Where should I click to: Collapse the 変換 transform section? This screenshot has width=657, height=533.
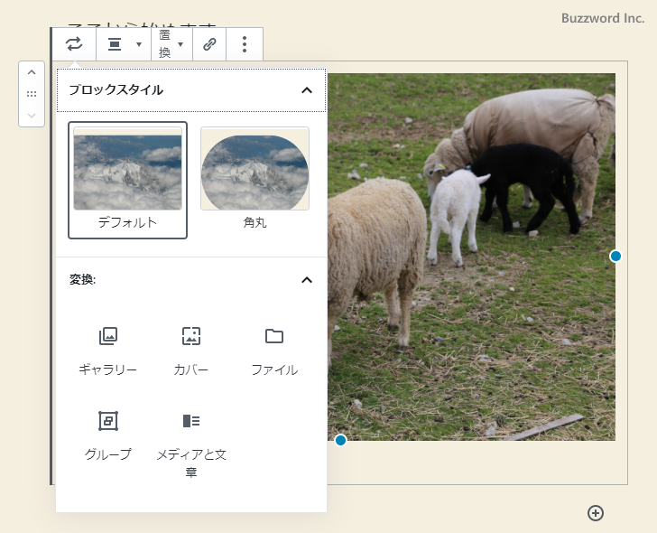pyautogui.click(x=191, y=280)
